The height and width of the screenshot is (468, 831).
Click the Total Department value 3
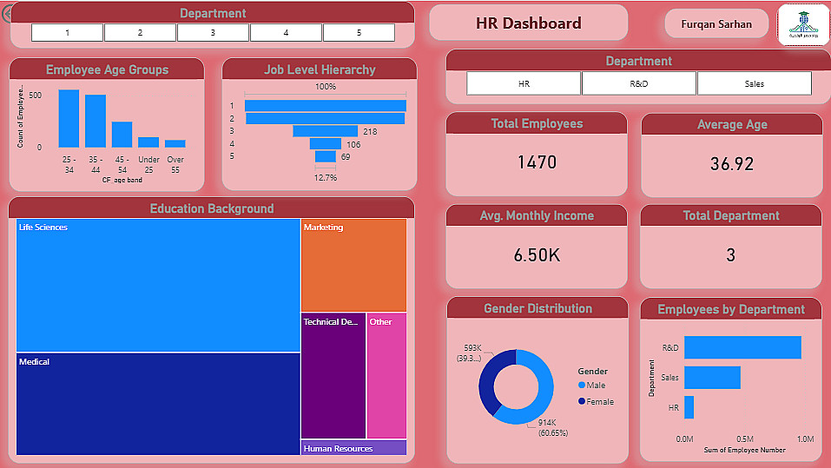(731, 255)
